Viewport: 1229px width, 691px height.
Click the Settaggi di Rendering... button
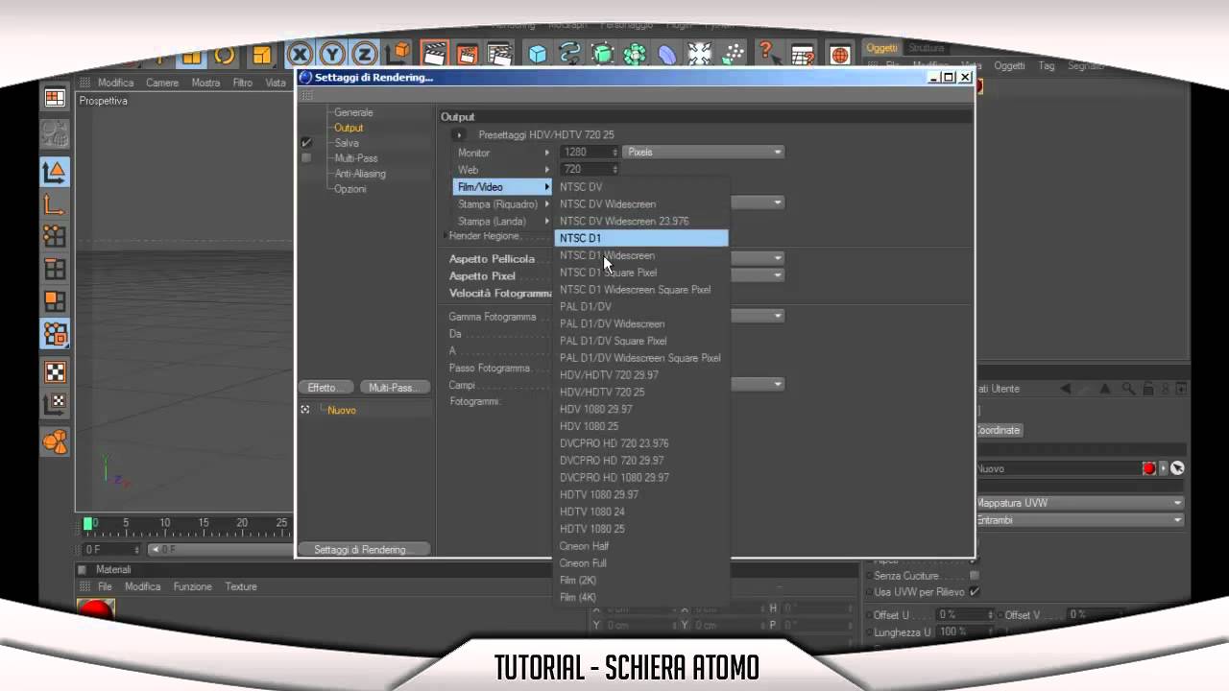(363, 550)
